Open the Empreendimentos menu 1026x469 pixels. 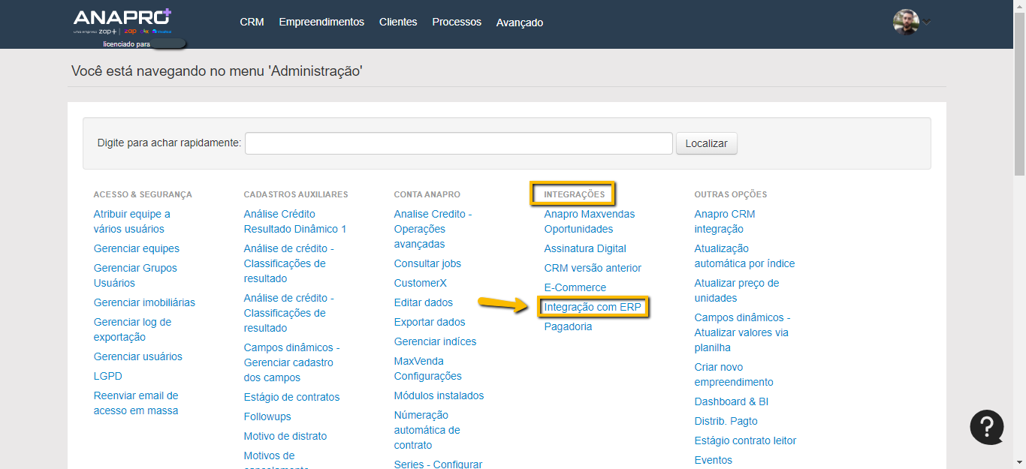coord(321,22)
